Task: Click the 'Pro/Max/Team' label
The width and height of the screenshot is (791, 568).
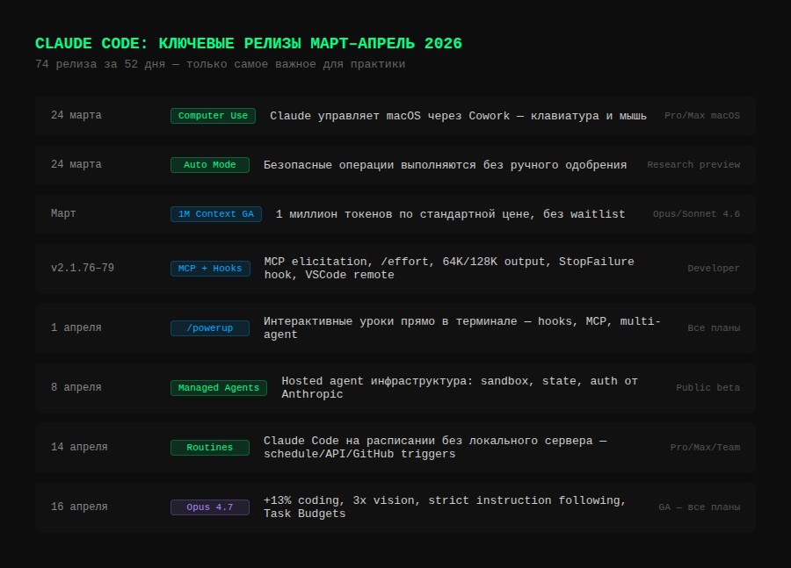Action: click(x=705, y=447)
